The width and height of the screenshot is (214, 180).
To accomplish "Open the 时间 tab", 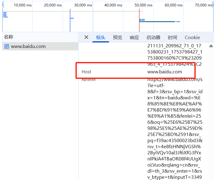I will point(172,37).
